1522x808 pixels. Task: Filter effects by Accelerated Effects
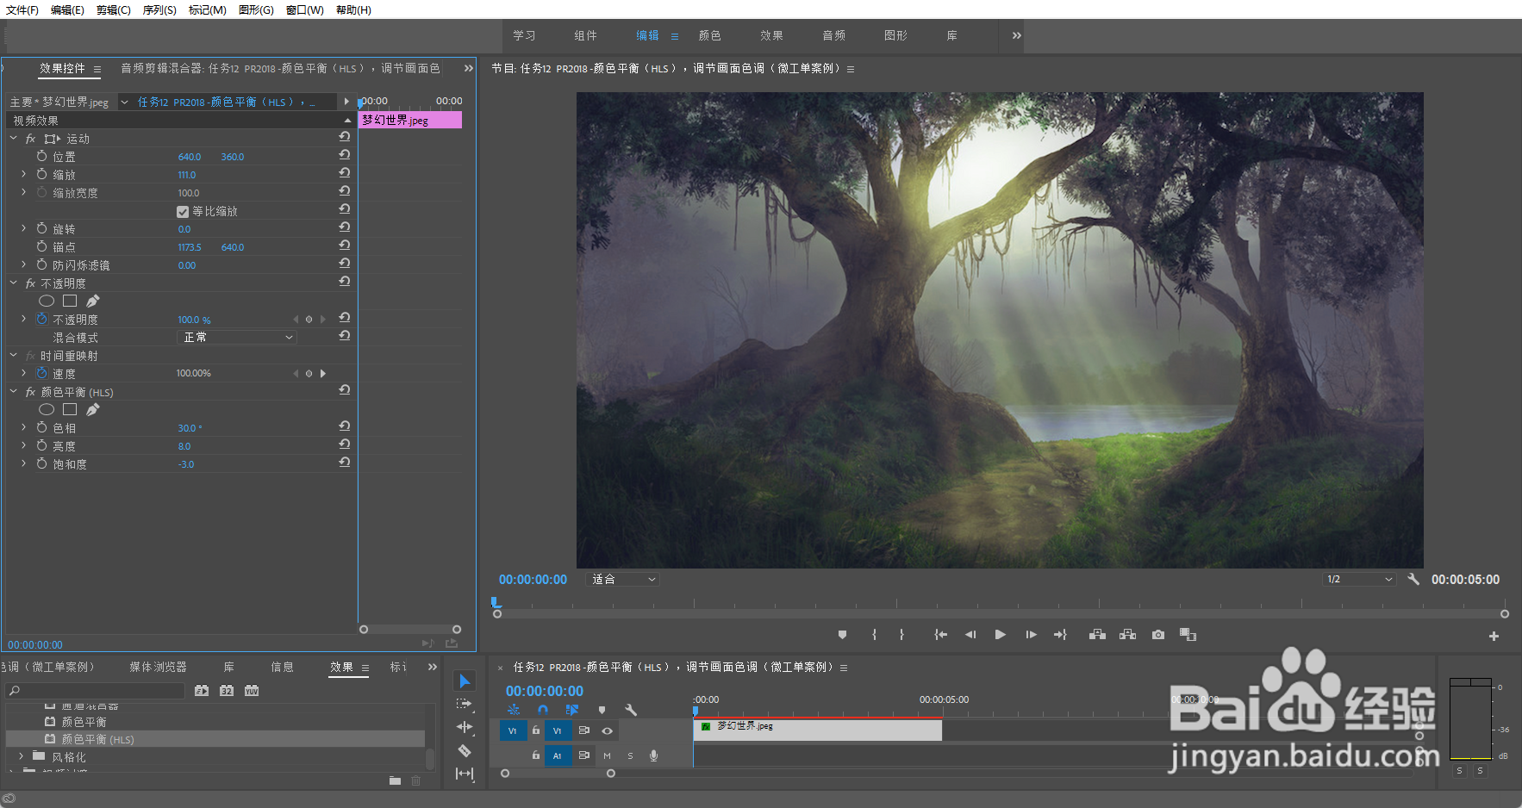tap(202, 691)
